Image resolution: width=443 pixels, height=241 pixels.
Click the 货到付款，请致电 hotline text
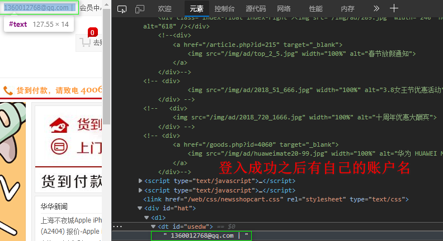click(x=59, y=90)
